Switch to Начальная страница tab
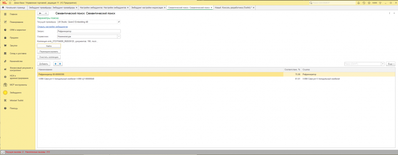The image size is (398, 155). pos(14,8)
